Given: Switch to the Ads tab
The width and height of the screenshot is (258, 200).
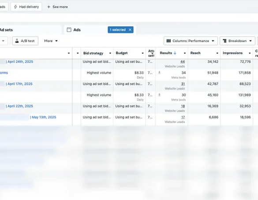Looking at the screenshot, I should point(77,30).
